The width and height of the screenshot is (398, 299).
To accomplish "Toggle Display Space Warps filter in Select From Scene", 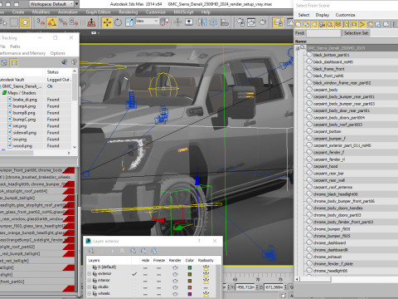I will point(338,25).
